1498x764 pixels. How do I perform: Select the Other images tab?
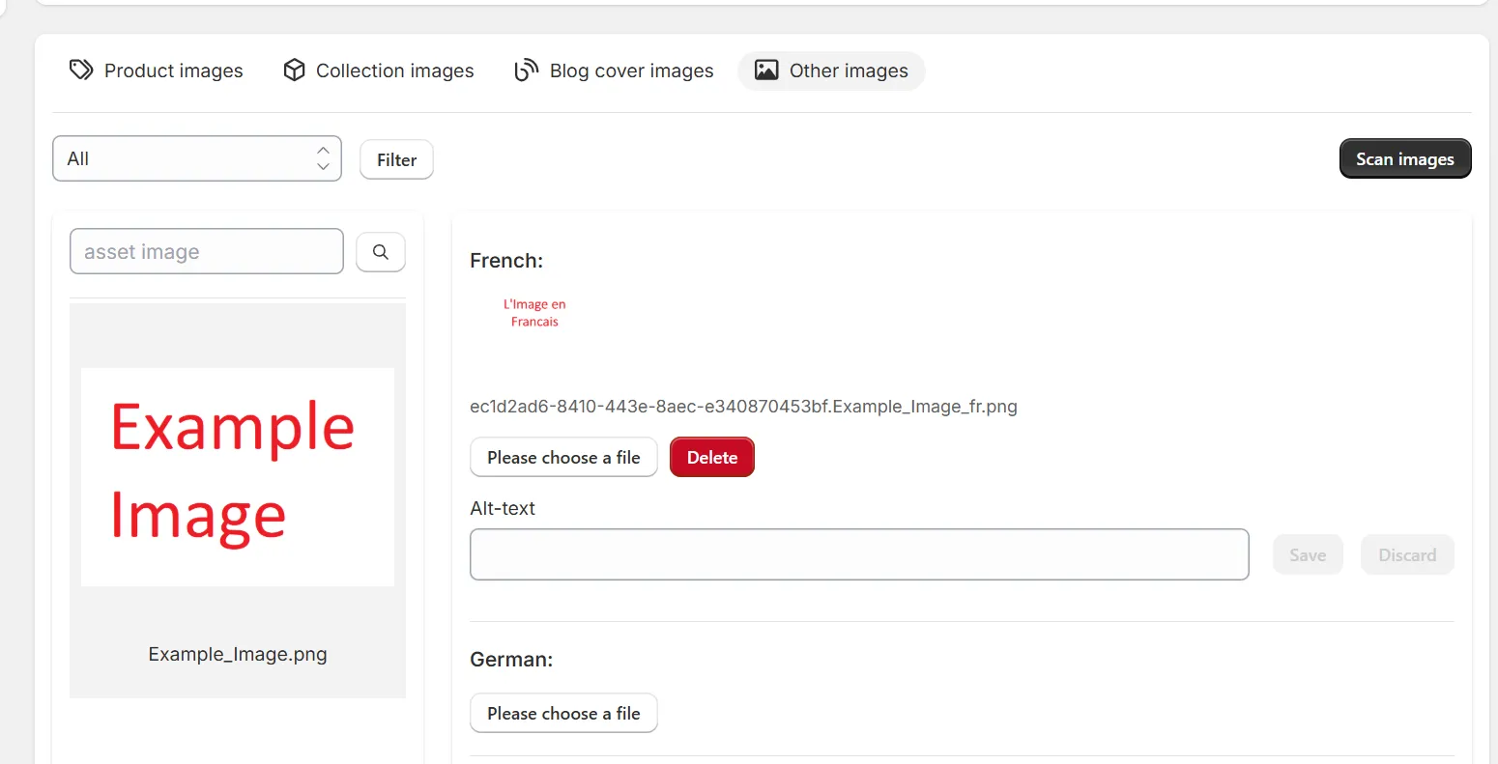[x=831, y=71]
